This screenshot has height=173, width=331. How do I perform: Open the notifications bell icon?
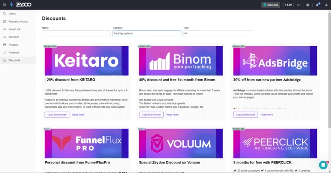click(x=317, y=5)
